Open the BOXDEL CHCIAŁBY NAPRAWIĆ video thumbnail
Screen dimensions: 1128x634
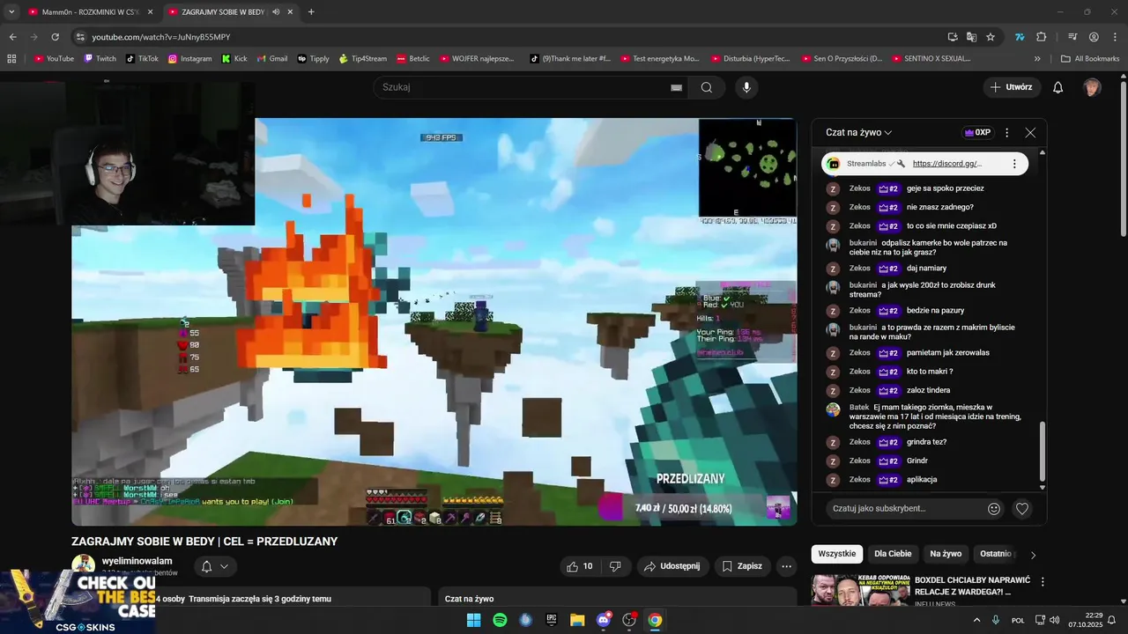[x=860, y=590]
